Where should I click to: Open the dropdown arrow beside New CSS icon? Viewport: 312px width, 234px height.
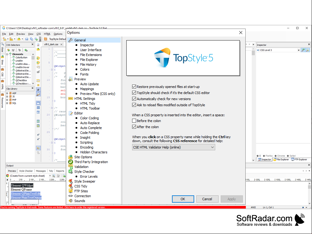point(8,39)
